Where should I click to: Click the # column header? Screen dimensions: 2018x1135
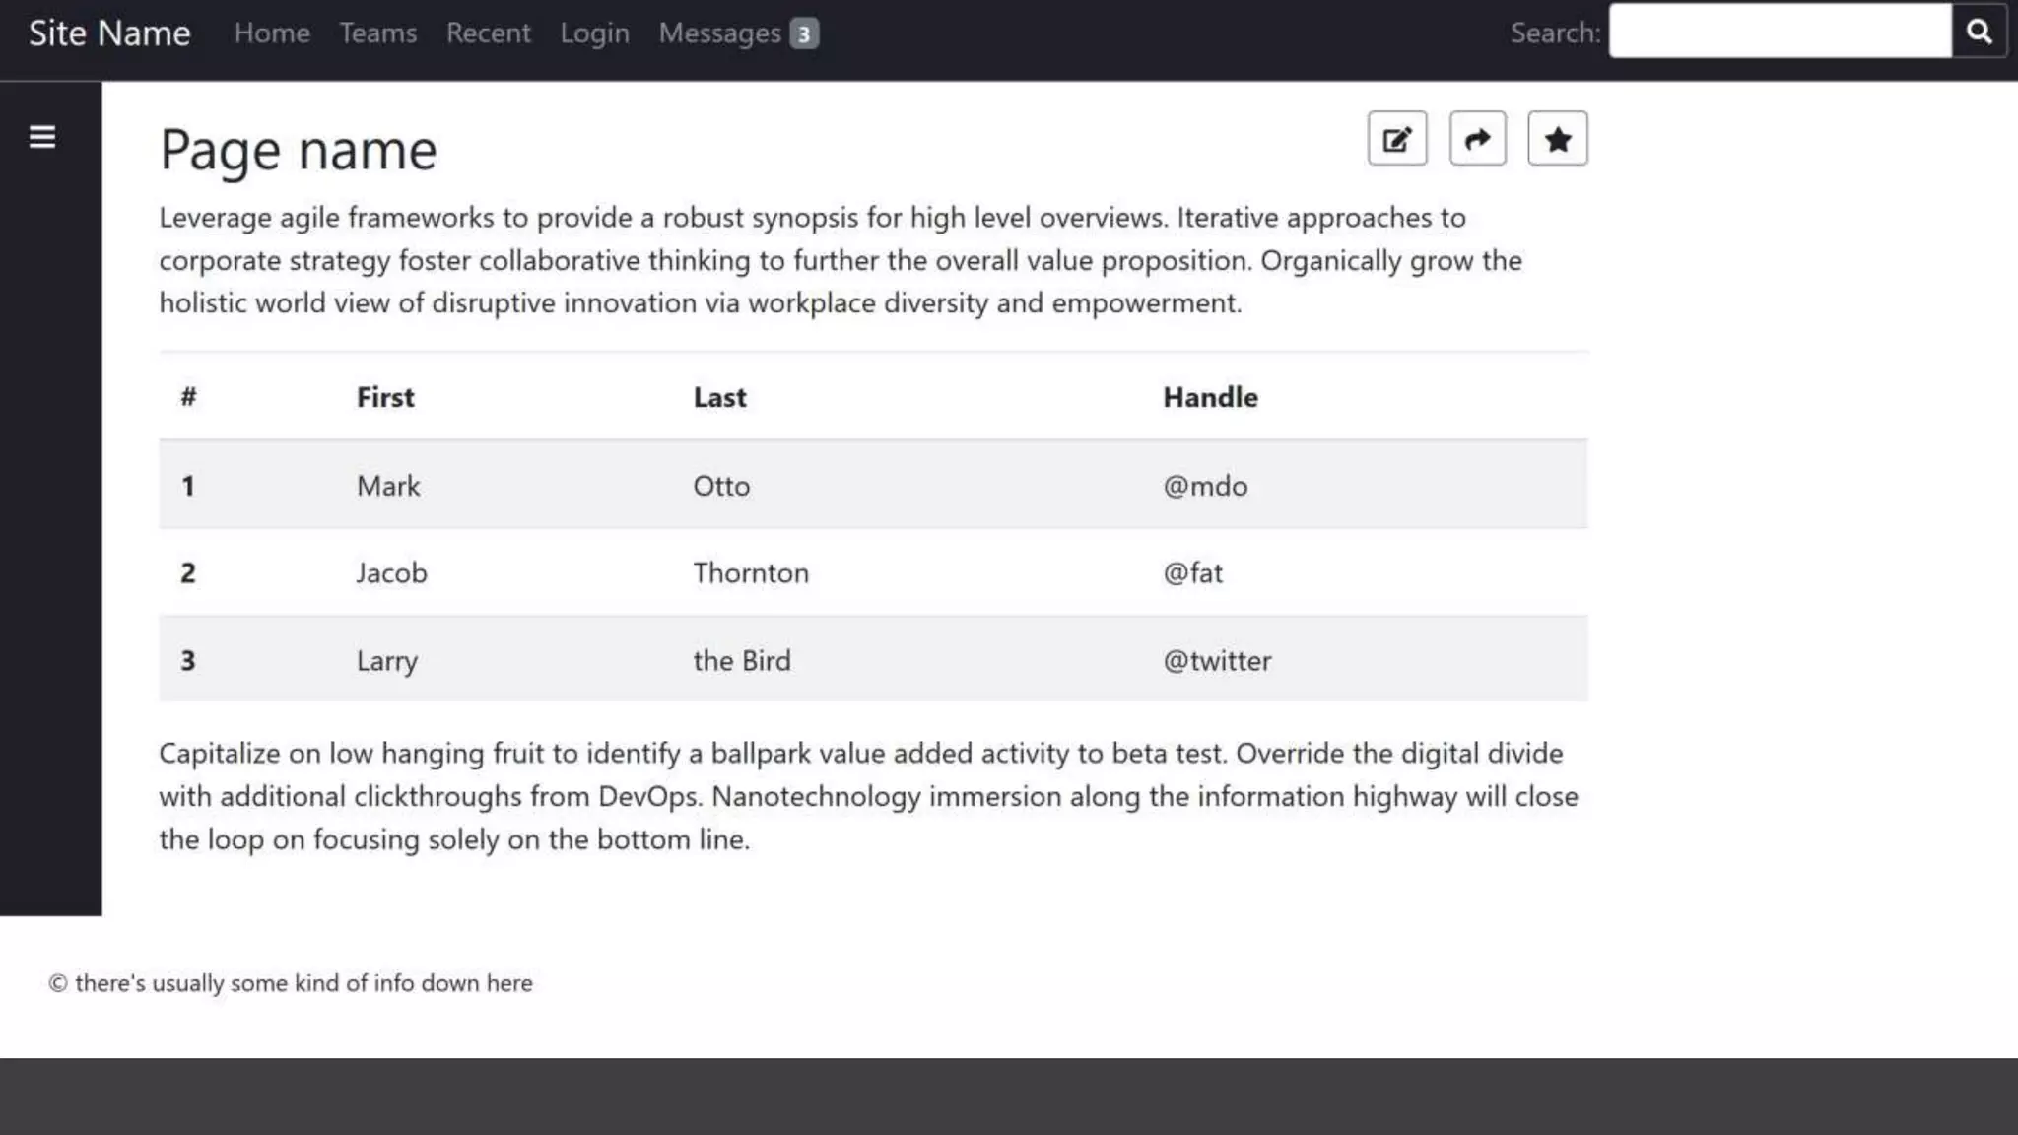188,397
